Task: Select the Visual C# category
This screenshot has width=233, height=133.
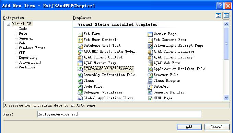Action: (x=22, y=24)
